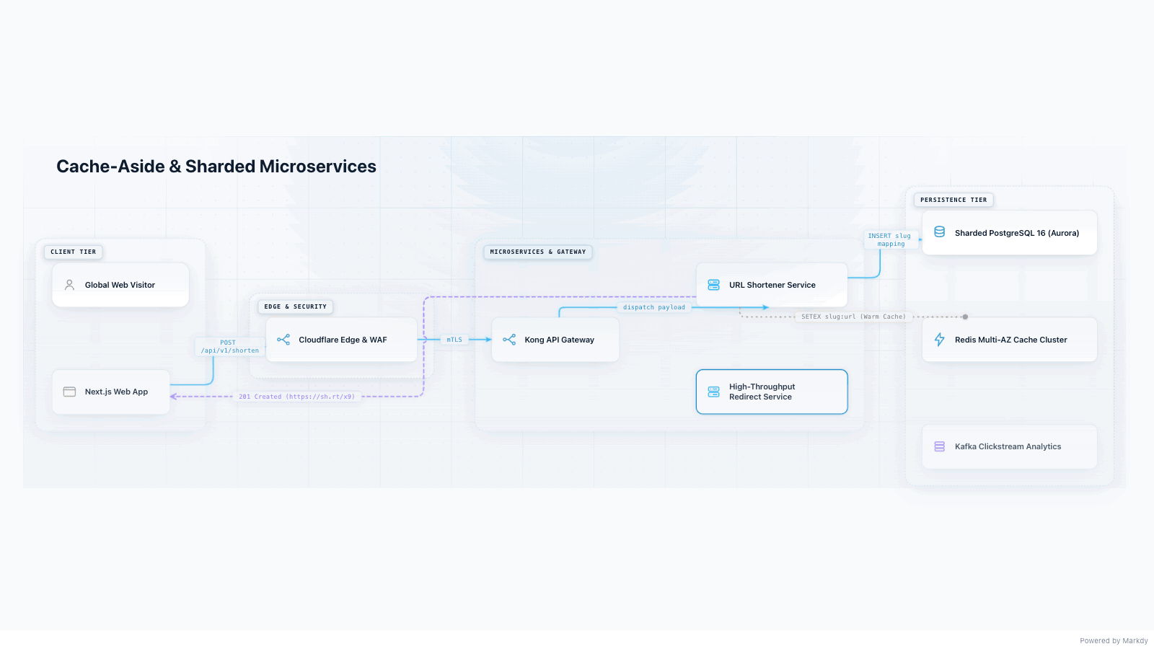This screenshot has height=649, width=1154.
Task: Click the MICROSERVICES & GATEWAY group label
Action: point(538,252)
